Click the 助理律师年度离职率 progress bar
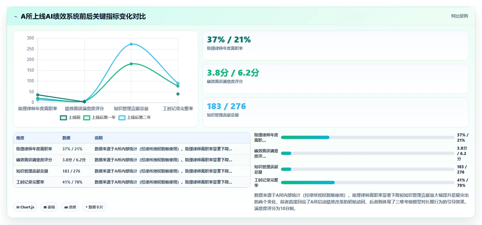482x225 pixels. pos(368,137)
